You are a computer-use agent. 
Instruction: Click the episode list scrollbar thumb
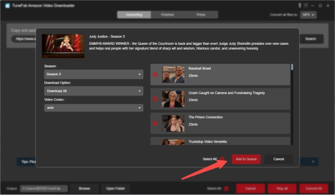(292, 67)
